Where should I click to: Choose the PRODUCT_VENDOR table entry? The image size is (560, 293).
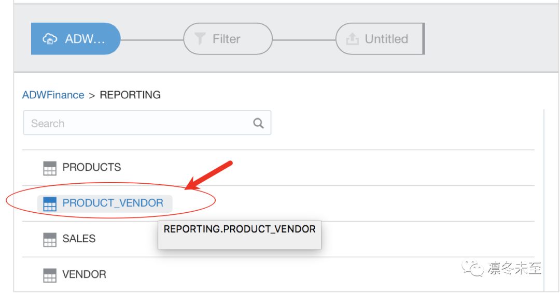pyautogui.click(x=278, y=203)
